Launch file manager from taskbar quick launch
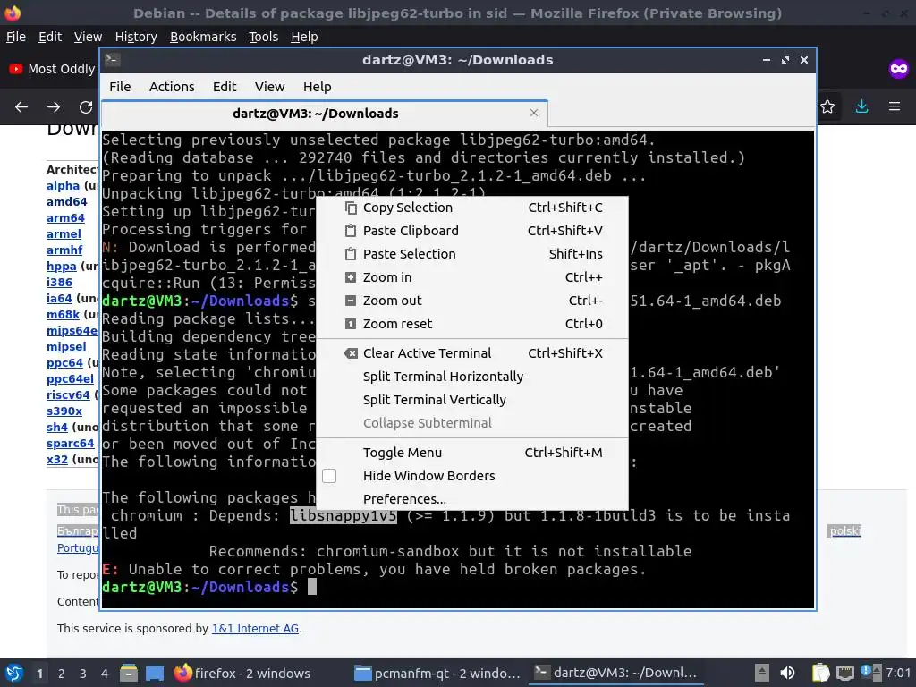The height and width of the screenshot is (687, 916). pos(129,674)
